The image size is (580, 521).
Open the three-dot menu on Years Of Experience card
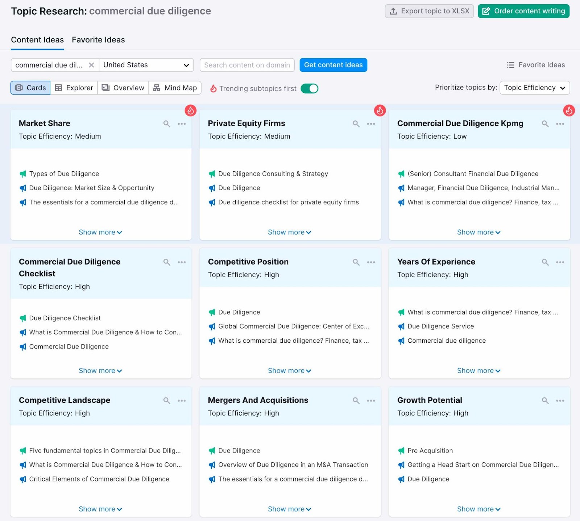[x=560, y=262]
